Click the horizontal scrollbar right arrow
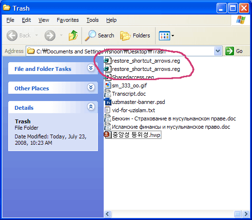 pos(246,214)
